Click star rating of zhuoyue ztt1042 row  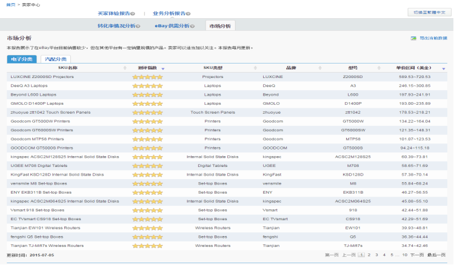(147, 113)
